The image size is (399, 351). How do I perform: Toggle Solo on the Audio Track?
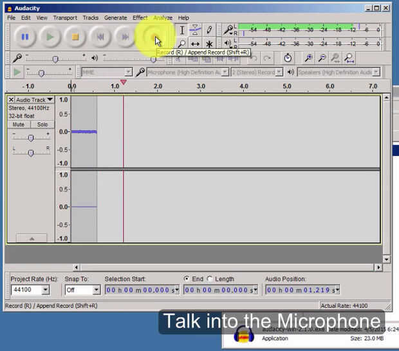[42, 124]
